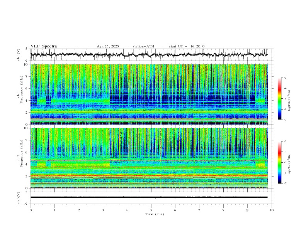This screenshot has width=306, height=236.
Task: Click inside the ch.1 spectrogram panel
Action: pos(149,94)
